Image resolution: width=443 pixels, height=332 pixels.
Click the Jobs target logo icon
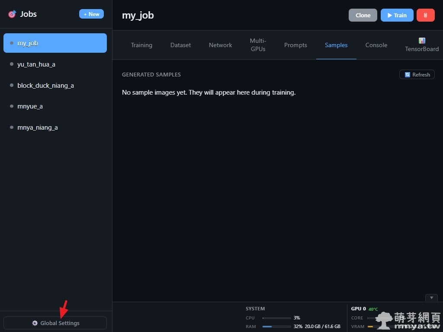point(12,14)
